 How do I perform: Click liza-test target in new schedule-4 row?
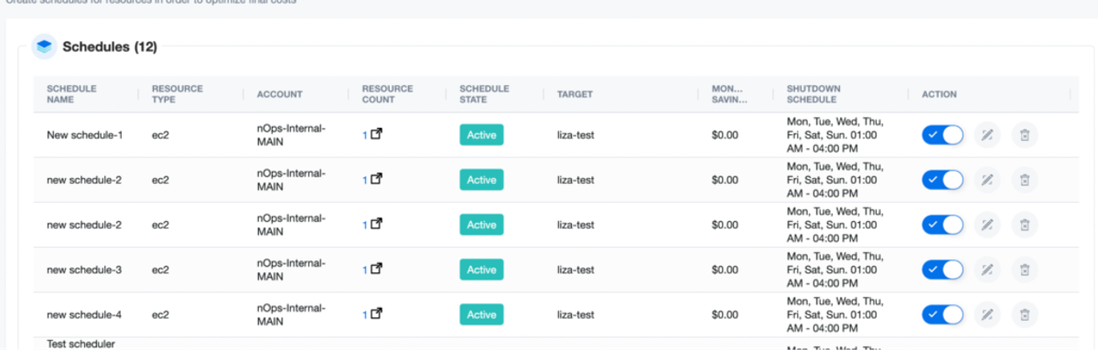point(576,314)
